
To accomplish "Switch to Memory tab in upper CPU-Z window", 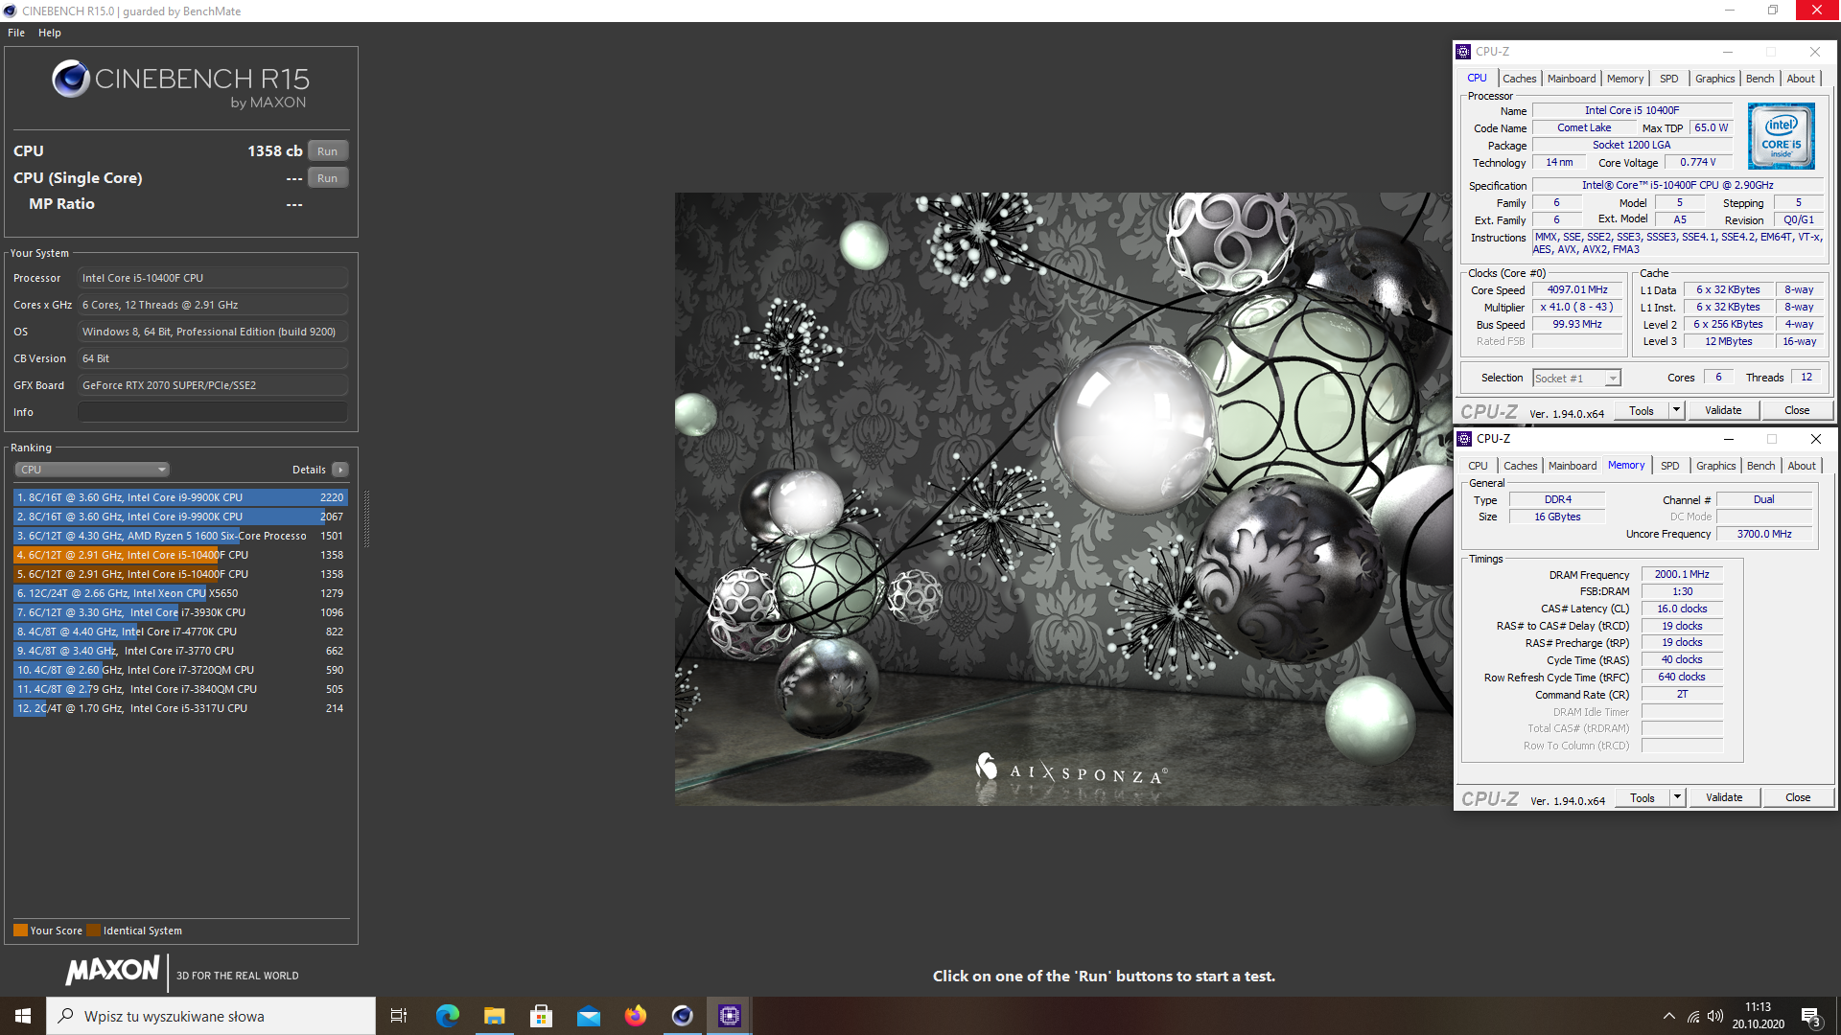I will tap(1625, 79).
